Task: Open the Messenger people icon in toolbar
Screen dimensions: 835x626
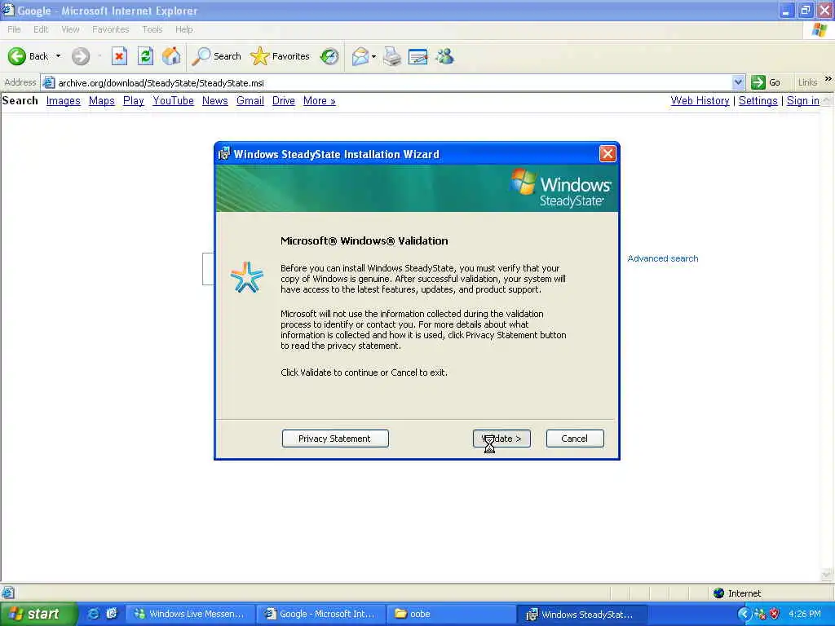Action: tap(444, 56)
